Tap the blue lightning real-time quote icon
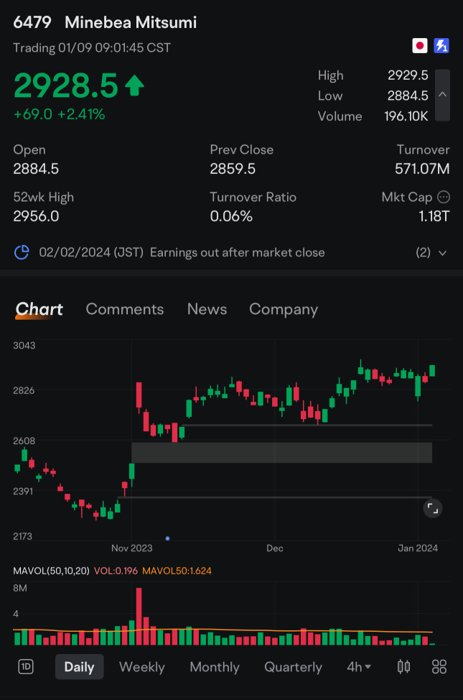Viewport: 463px width, 700px height. (x=441, y=46)
